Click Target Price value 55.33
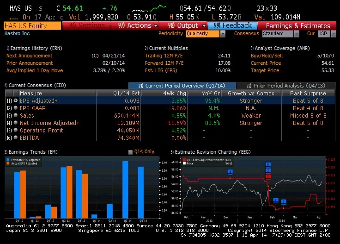 (328, 70)
